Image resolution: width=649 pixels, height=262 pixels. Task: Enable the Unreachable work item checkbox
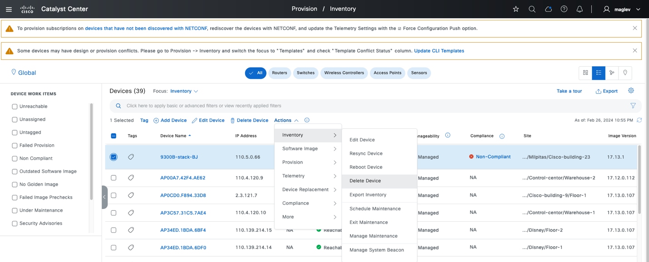[15, 107]
